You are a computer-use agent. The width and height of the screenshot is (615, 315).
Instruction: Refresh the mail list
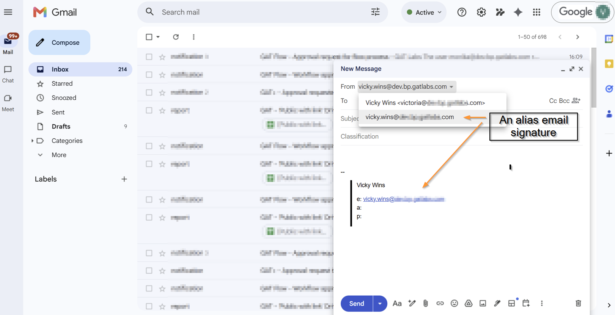(x=176, y=37)
